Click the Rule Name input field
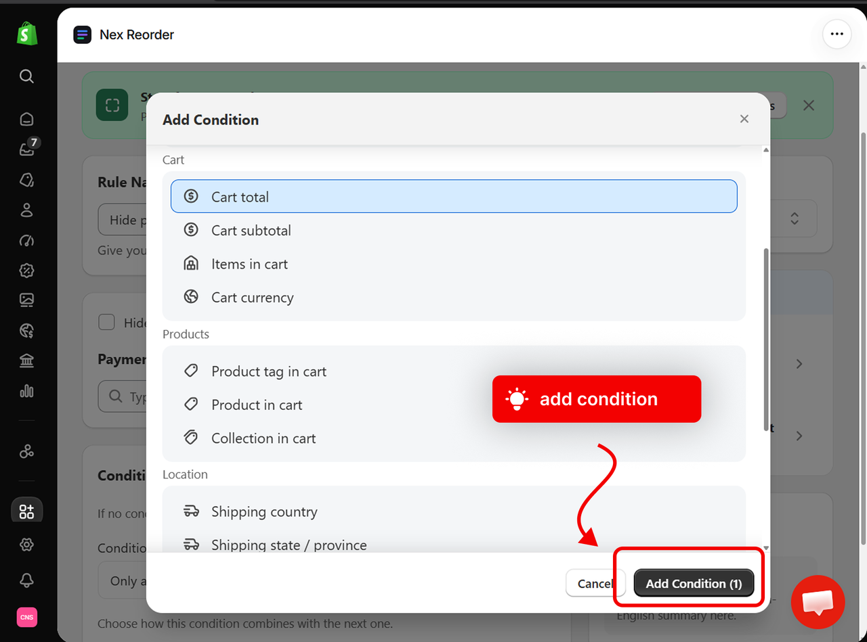Image resolution: width=867 pixels, height=642 pixels. point(123,220)
